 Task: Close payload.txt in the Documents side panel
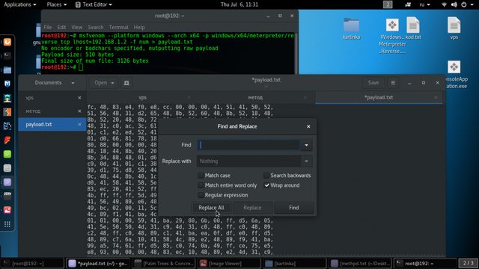[79, 125]
